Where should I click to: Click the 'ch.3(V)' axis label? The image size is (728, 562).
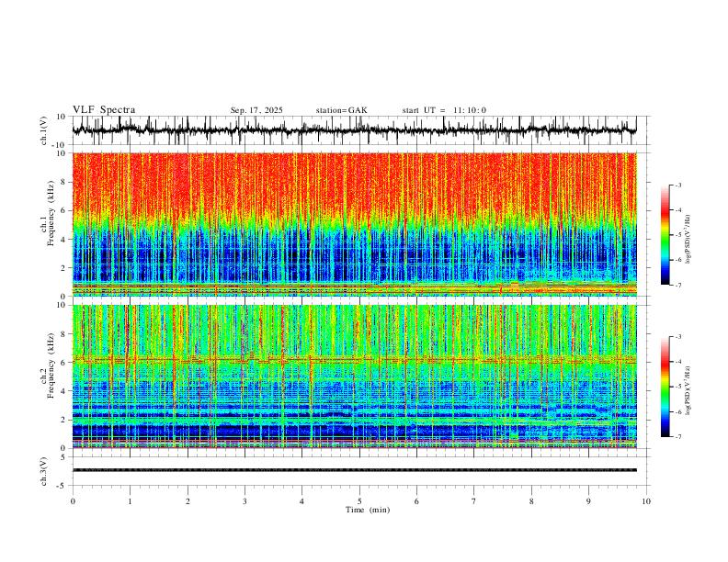pyautogui.click(x=44, y=471)
